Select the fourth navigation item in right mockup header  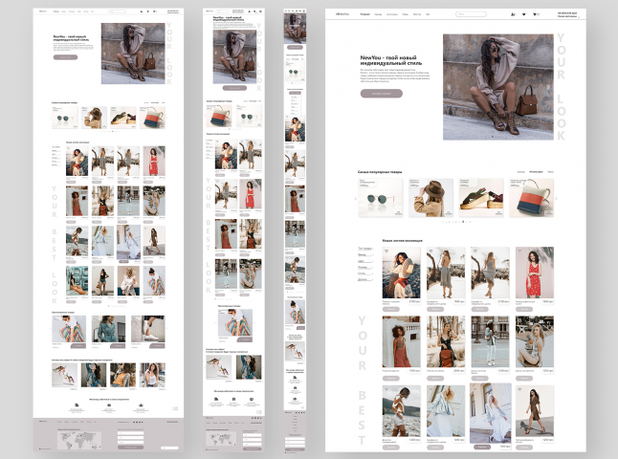point(406,14)
